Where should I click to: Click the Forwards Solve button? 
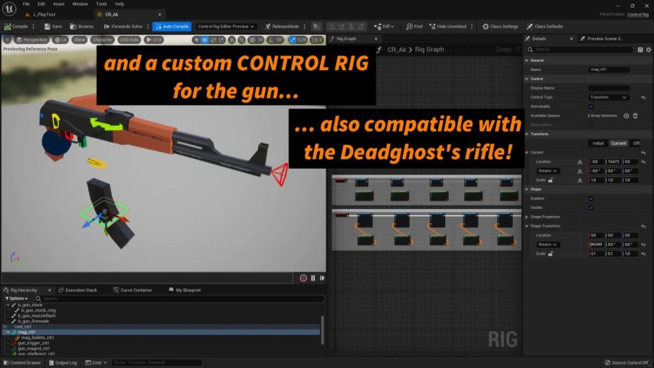(x=123, y=26)
